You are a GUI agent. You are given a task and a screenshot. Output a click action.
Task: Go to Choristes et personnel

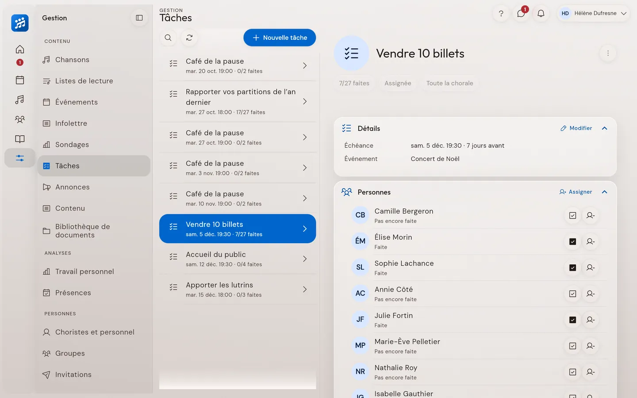click(x=94, y=332)
